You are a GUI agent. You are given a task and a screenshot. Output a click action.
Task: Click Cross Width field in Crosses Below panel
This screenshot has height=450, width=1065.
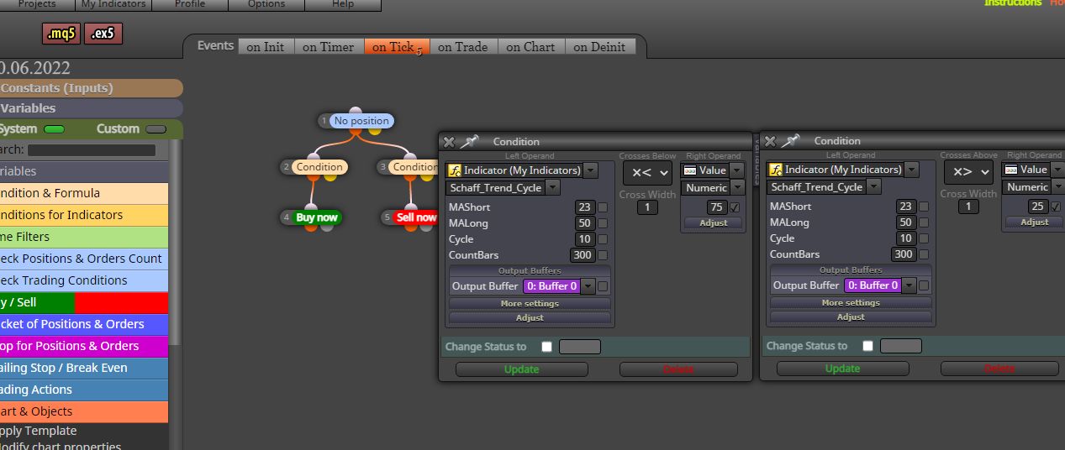[x=647, y=207]
